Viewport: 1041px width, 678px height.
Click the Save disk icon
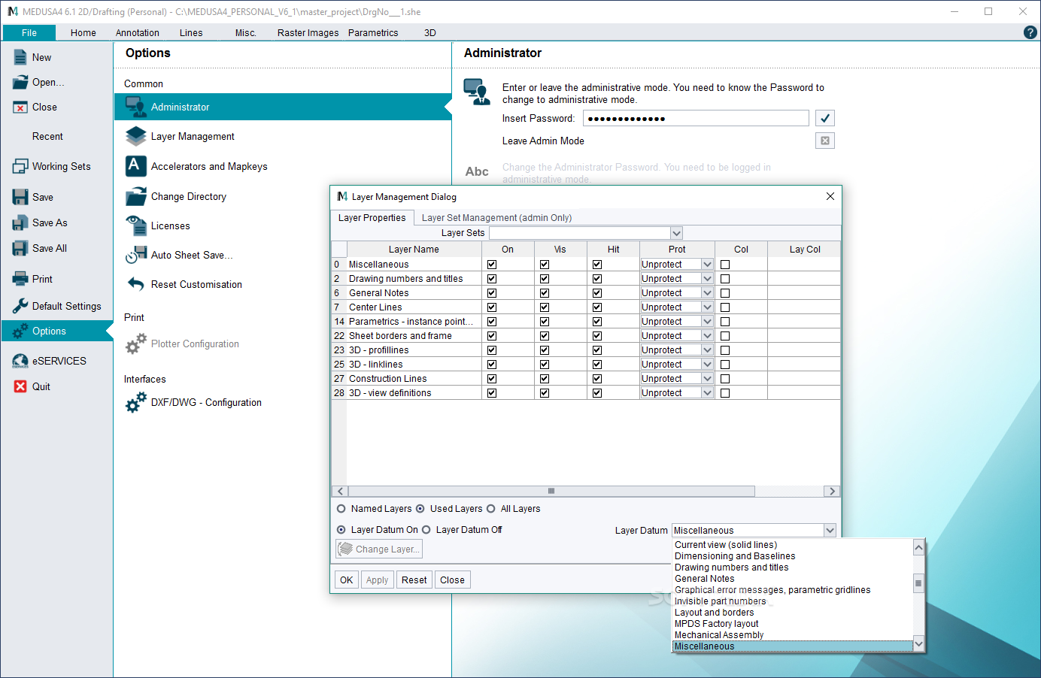20,197
